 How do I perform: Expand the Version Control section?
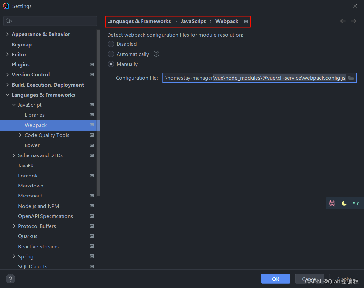click(x=7, y=75)
